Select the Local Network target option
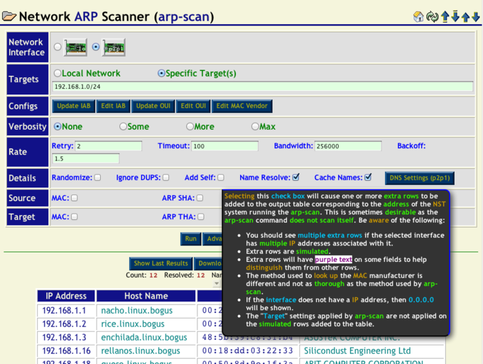 (x=57, y=73)
